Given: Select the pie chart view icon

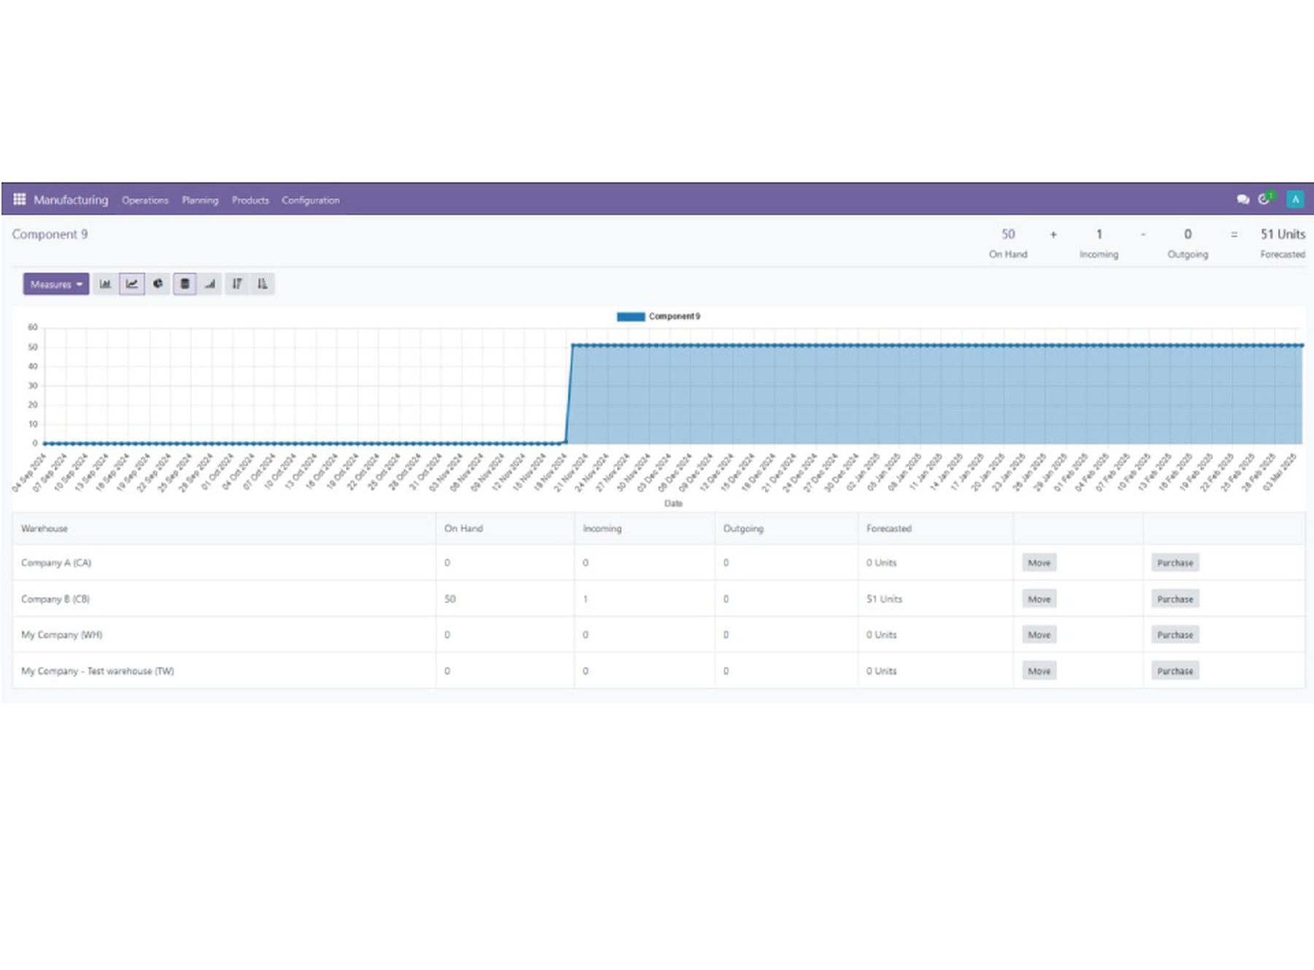Looking at the screenshot, I should (x=158, y=284).
